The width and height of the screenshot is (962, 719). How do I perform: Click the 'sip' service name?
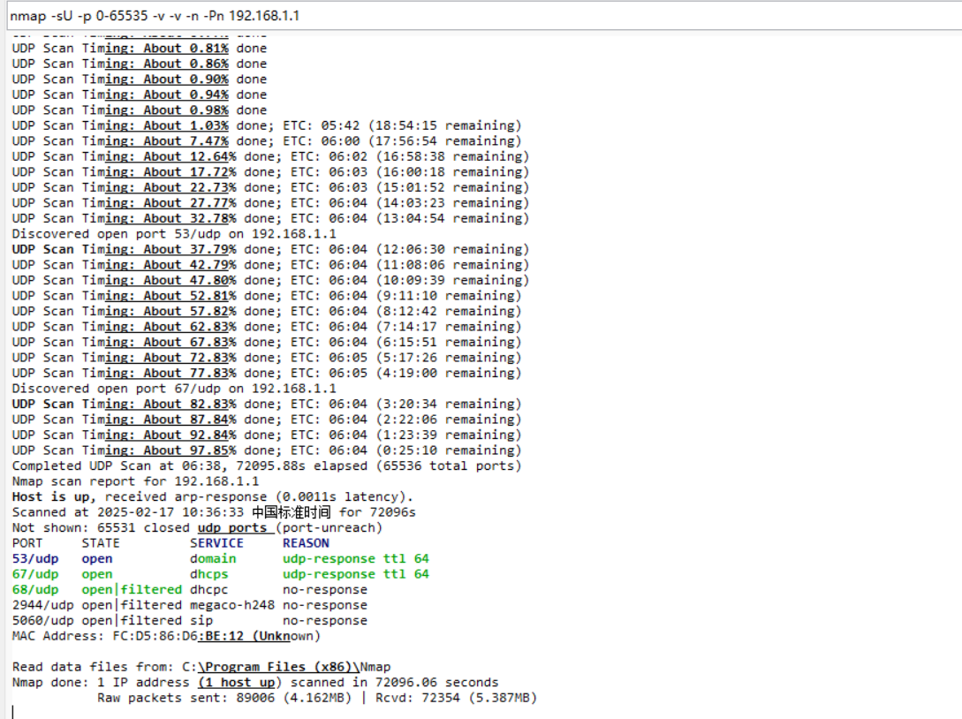click(x=201, y=620)
